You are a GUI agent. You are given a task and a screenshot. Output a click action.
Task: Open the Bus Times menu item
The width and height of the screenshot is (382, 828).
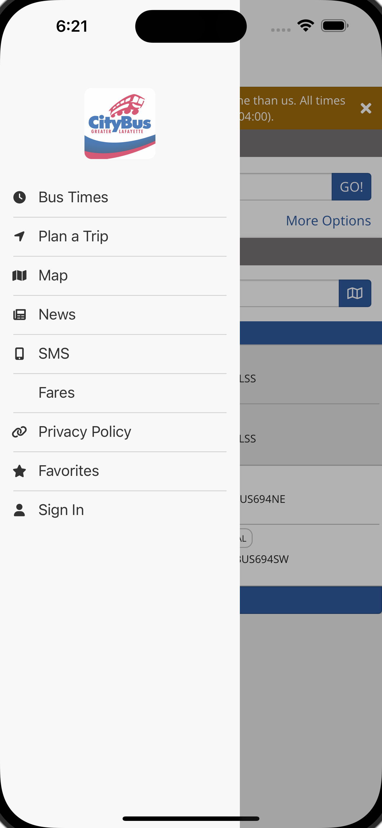[x=120, y=197]
